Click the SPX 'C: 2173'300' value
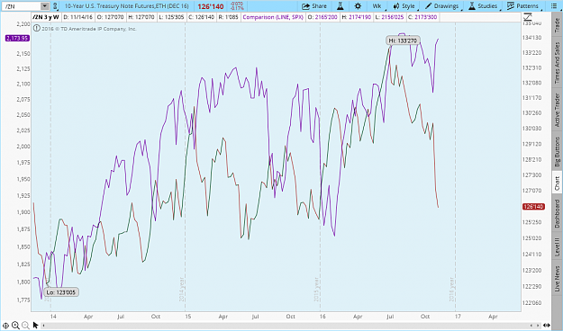 coord(422,17)
